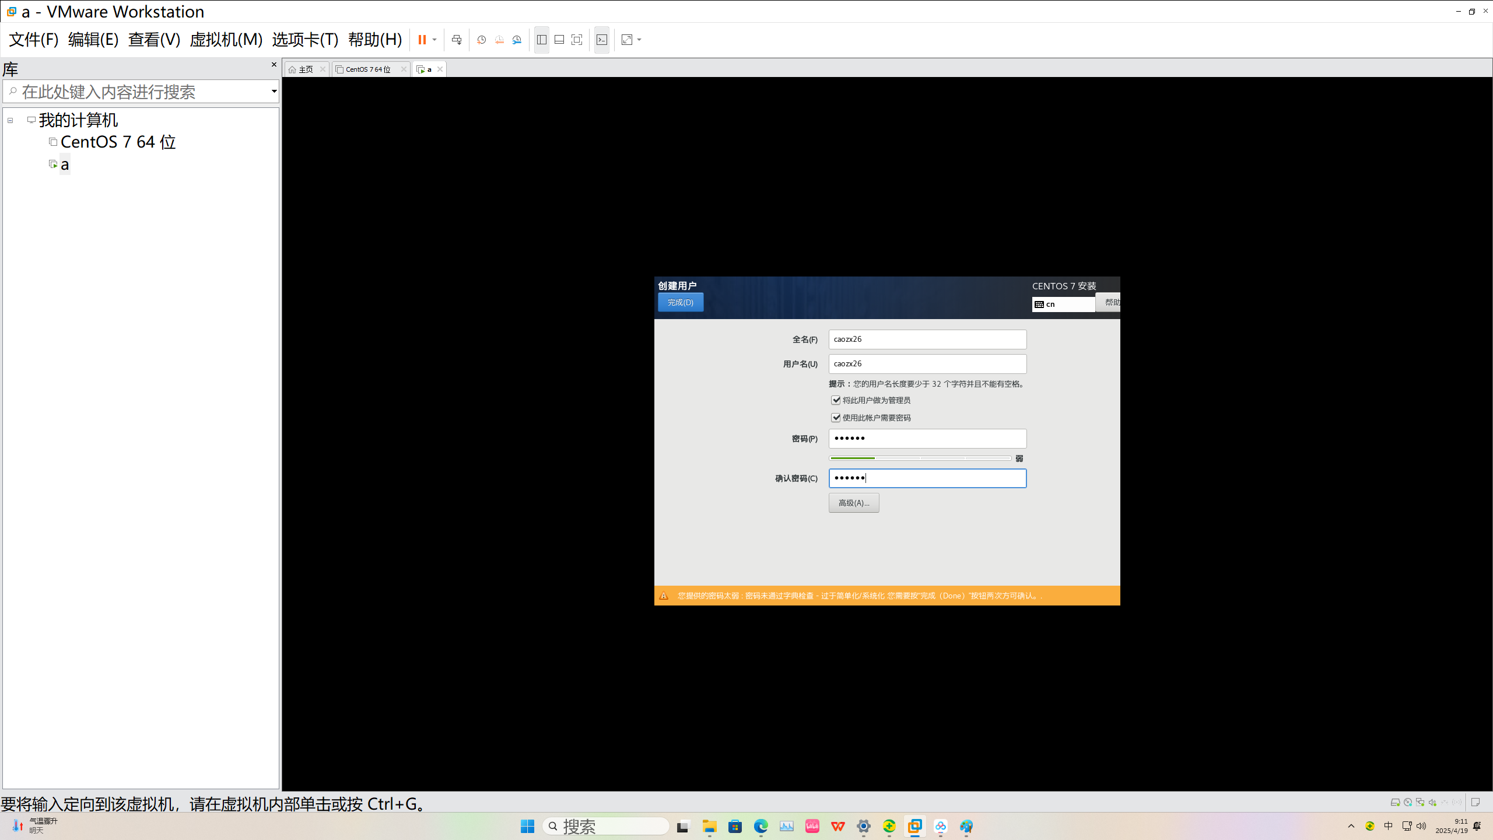Toggle console view terminal icon
The height and width of the screenshot is (840, 1493).
pos(602,40)
